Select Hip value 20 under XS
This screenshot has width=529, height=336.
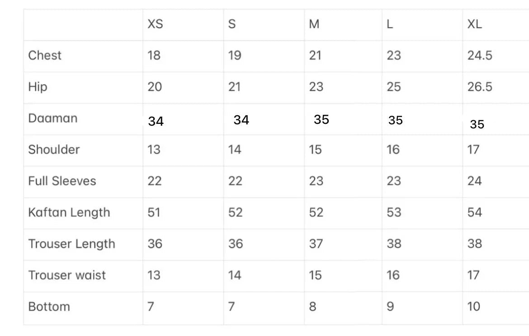pyautogui.click(x=155, y=87)
